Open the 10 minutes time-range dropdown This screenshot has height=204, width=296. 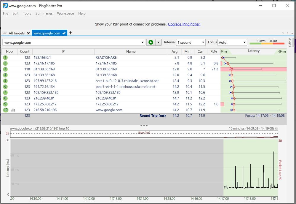[276, 128]
